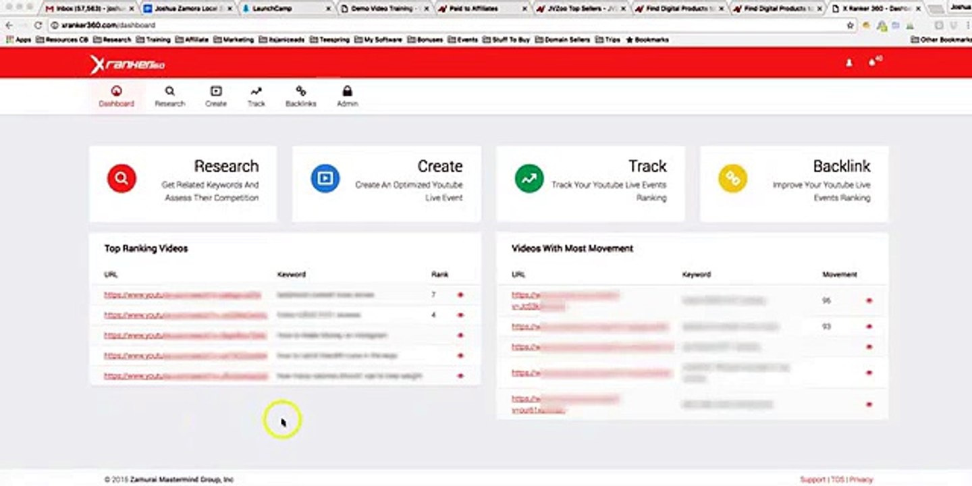
Task: Open the YouTube URL in Rank 7 row
Action: (x=182, y=295)
